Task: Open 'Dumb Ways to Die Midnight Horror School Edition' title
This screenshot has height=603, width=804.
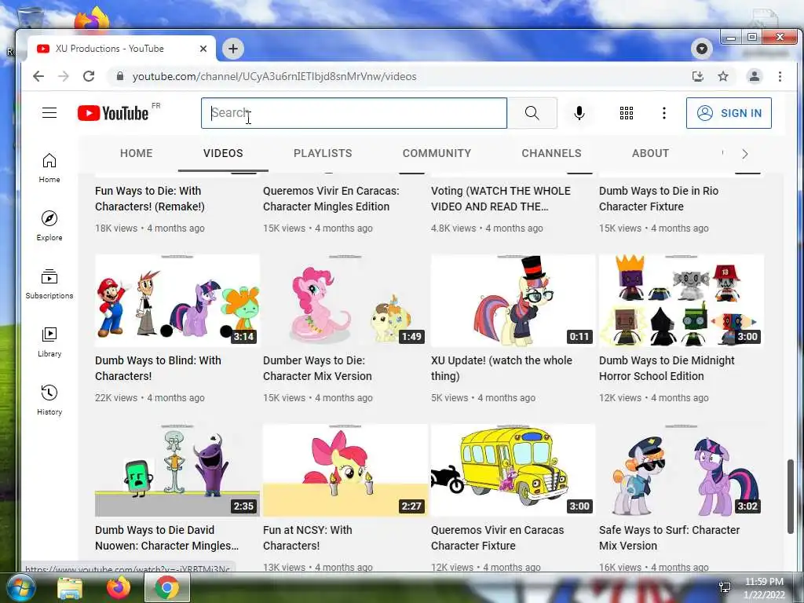Action: click(x=667, y=368)
